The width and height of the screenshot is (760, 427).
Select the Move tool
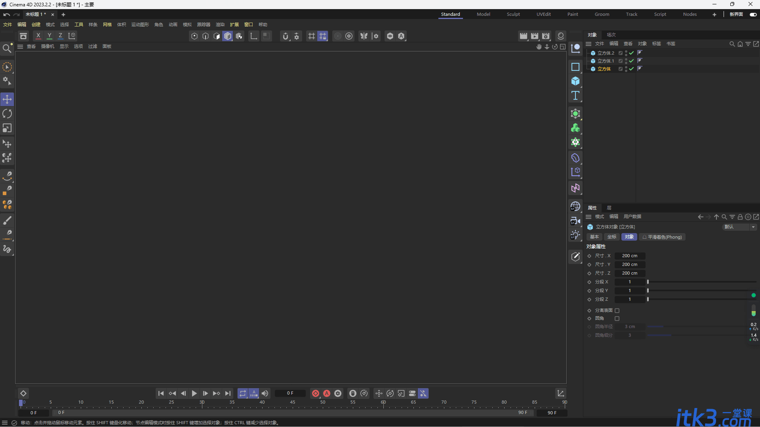tap(7, 99)
